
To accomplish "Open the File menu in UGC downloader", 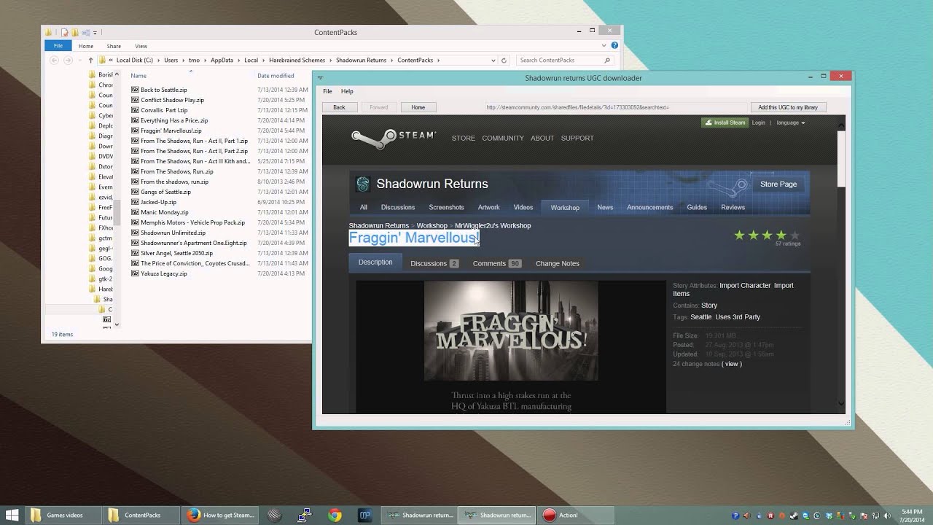I will tap(327, 91).
